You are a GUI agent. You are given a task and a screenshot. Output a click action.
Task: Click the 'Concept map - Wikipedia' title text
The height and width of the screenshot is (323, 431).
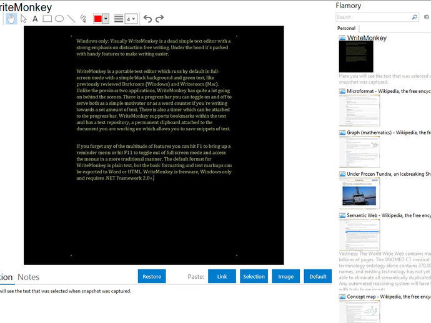click(x=389, y=297)
